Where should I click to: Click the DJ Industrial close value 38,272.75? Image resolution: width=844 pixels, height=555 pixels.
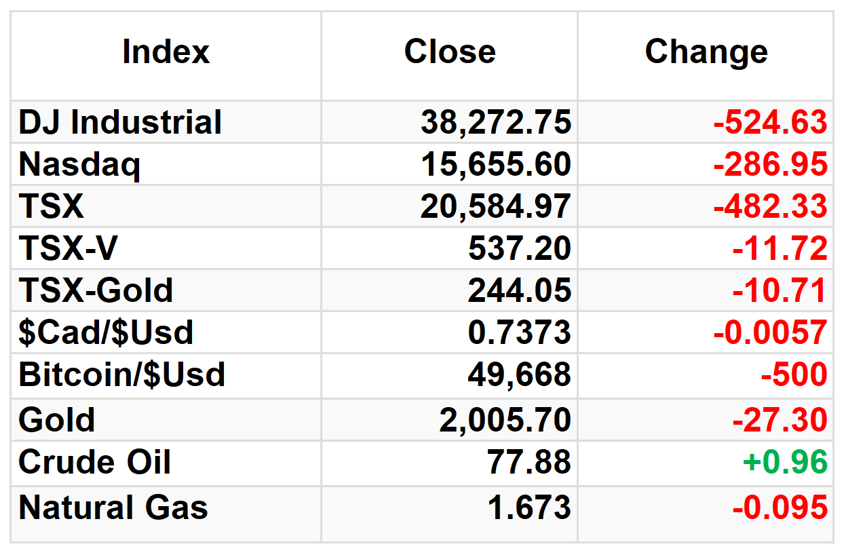[x=496, y=123]
